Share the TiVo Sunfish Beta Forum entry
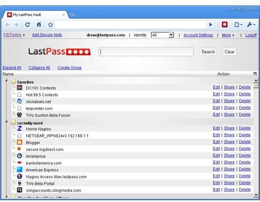 tap(229, 114)
